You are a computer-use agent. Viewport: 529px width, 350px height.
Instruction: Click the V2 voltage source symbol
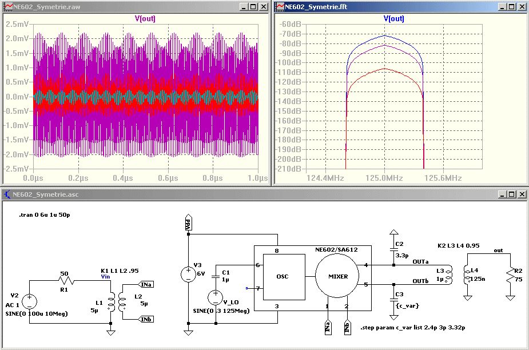[x=29, y=301]
